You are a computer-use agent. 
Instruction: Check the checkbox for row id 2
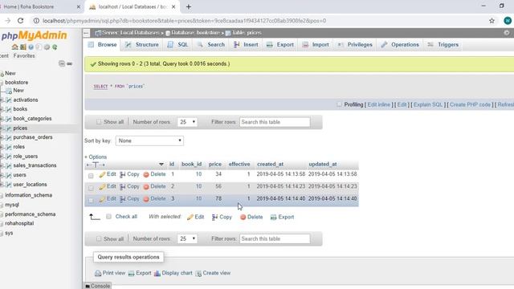click(x=91, y=188)
